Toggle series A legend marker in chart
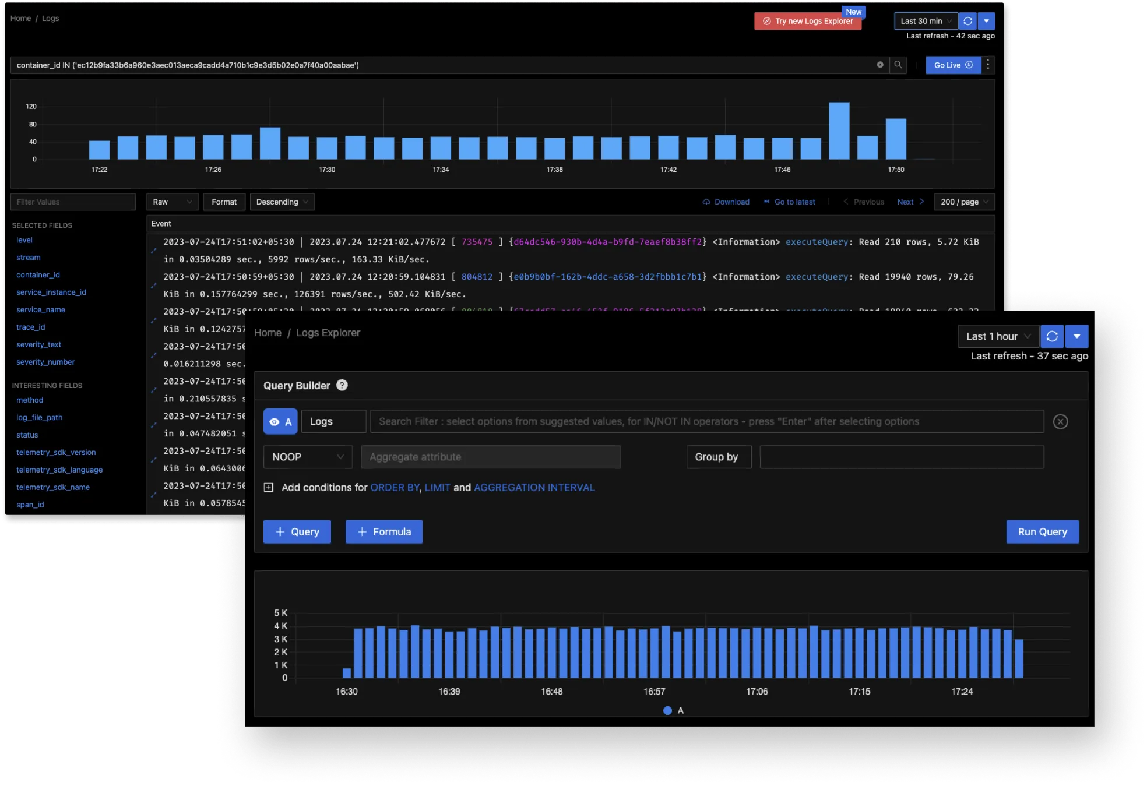The width and height of the screenshot is (1147, 786). (x=668, y=710)
